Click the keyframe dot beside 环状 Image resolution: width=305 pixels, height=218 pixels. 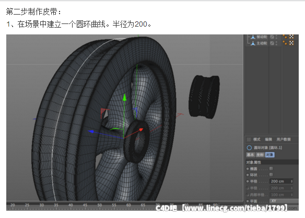coord(248,175)
